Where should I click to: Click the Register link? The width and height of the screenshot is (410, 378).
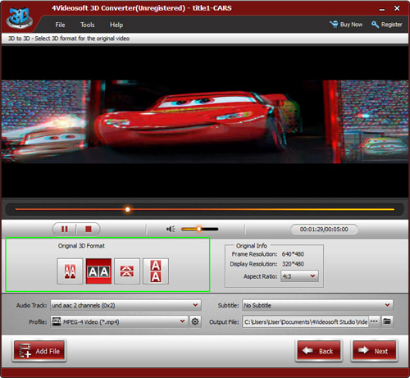click(387, 25)
